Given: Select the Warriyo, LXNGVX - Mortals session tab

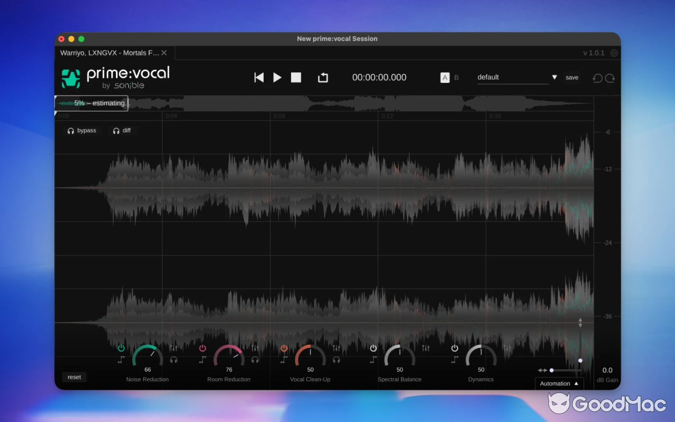Looking at the screenshot, I should click(x=108, y=53).
